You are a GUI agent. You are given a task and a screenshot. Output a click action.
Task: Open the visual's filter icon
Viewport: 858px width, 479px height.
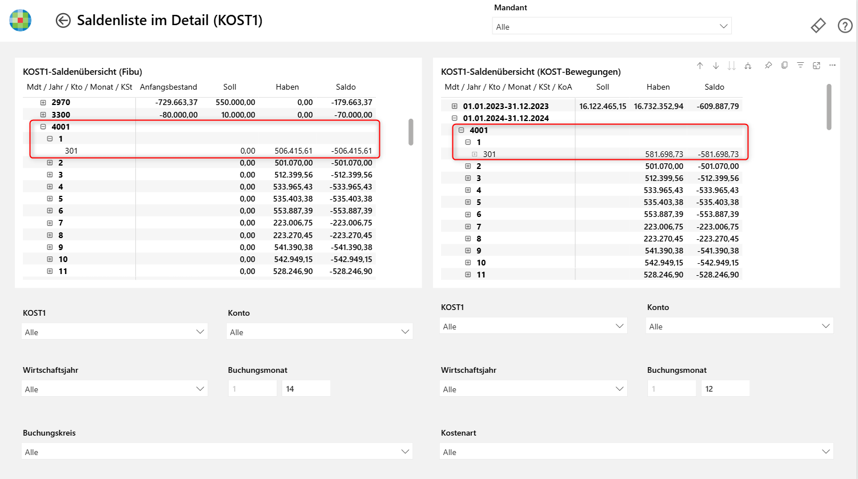(800, 66)
